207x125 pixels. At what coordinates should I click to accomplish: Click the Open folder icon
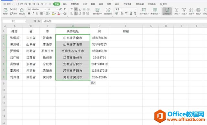pos(22,4)
